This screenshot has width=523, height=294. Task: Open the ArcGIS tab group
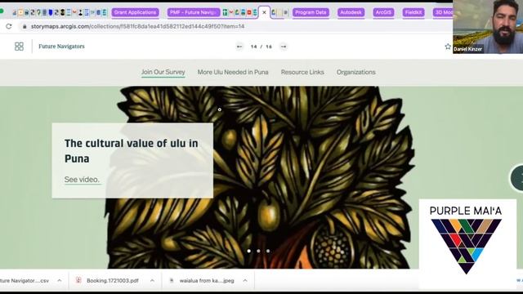click(x=383, y=12)
